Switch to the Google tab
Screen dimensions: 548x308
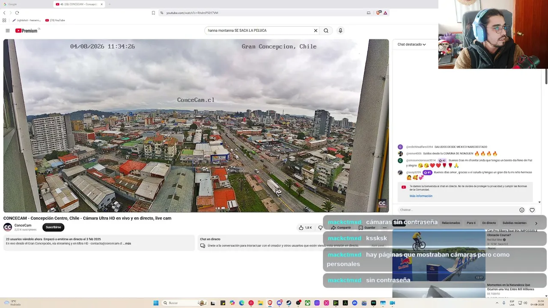(26, 4)
